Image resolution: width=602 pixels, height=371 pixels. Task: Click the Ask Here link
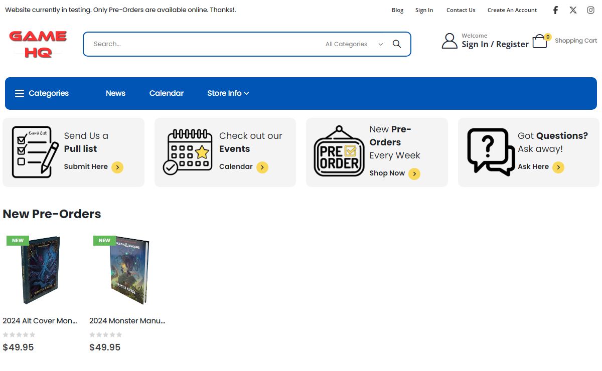coord(533,167)
